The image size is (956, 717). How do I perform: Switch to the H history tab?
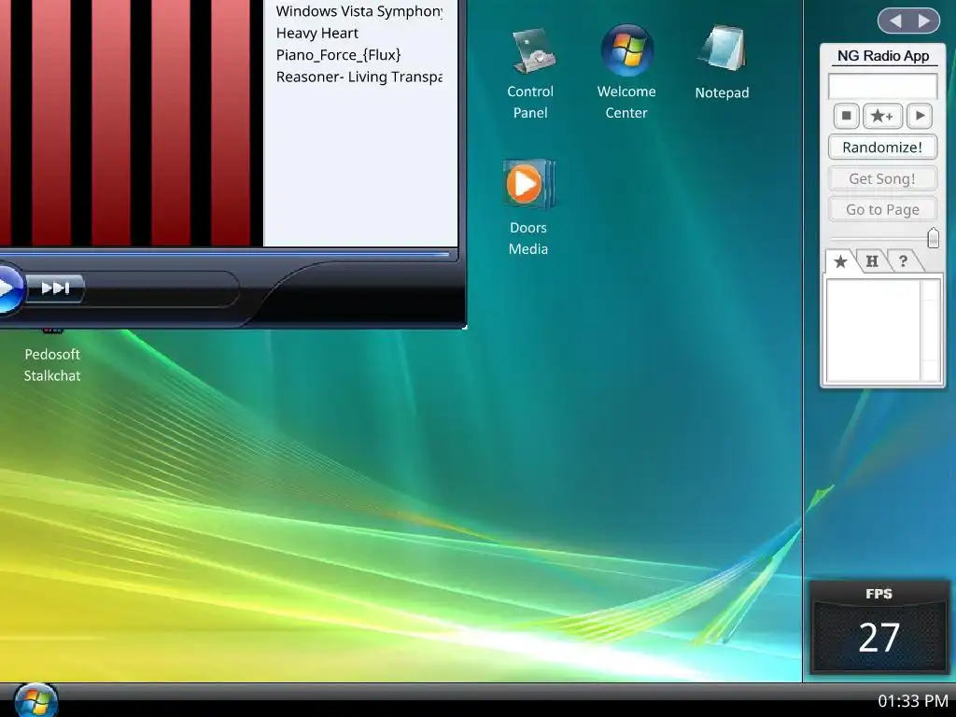coord(872,261)
